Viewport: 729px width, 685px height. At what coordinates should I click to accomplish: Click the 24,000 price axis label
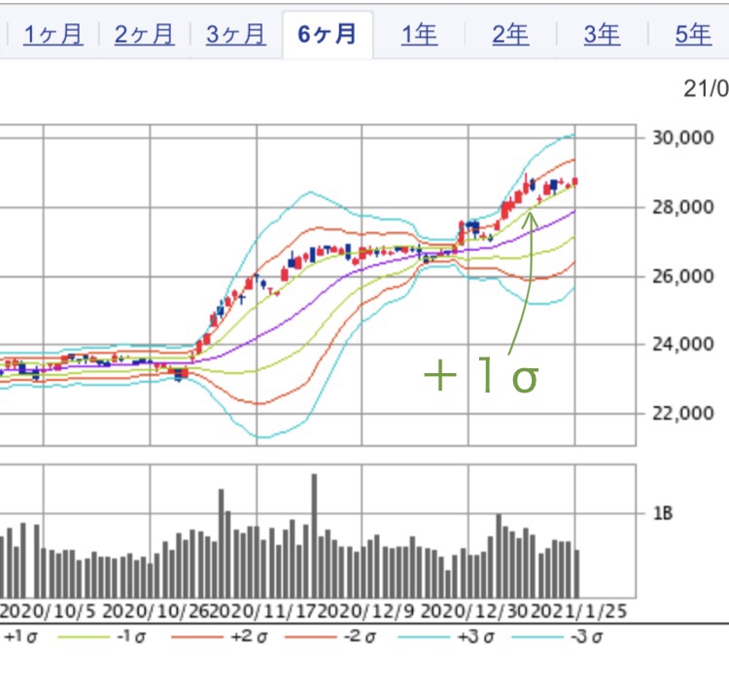[683, 344]
